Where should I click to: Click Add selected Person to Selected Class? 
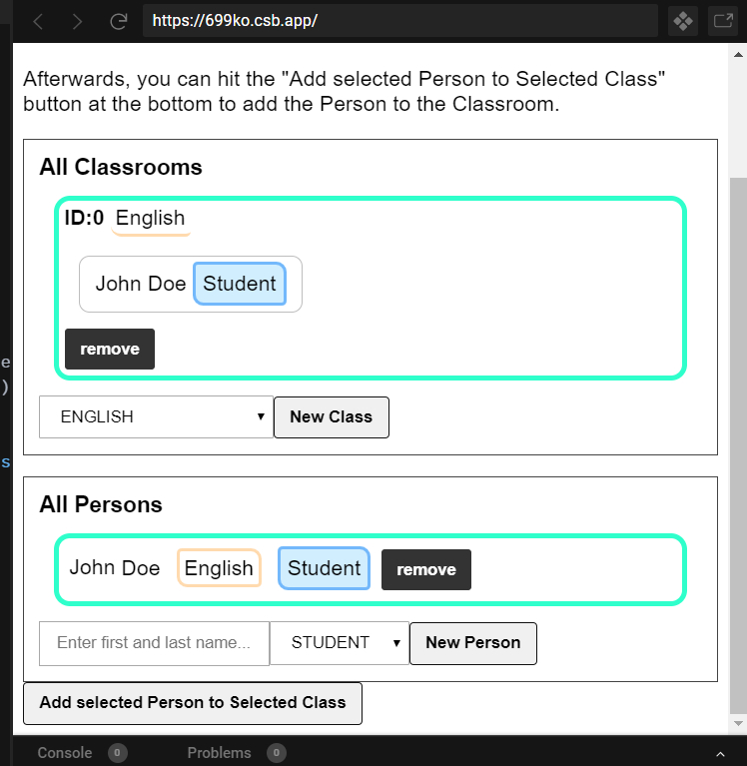pyautogui.click(x=193, y=703)
